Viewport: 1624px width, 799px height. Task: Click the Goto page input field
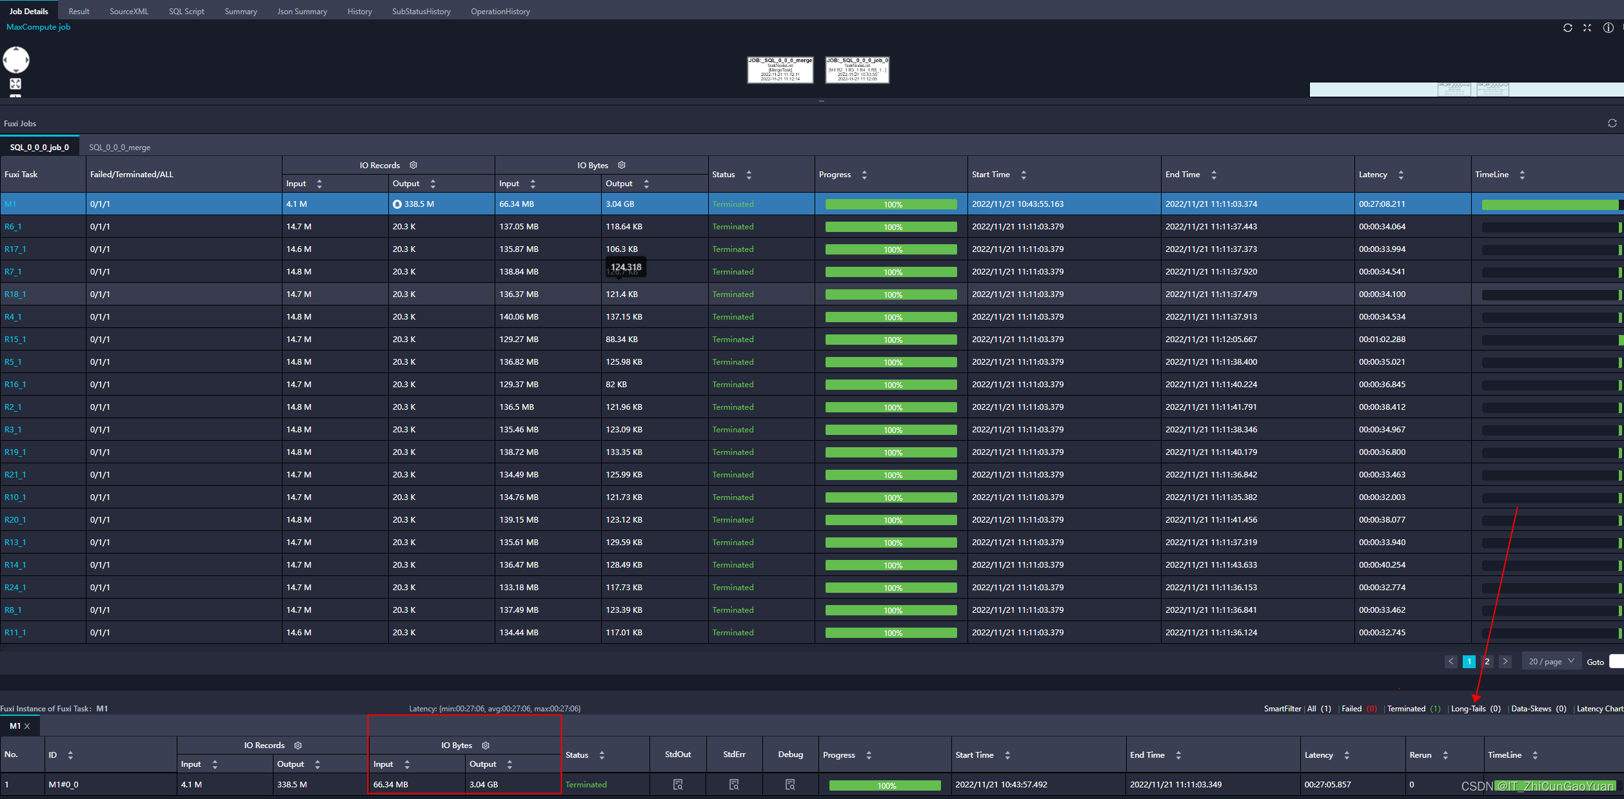[x=1616, y=661]
